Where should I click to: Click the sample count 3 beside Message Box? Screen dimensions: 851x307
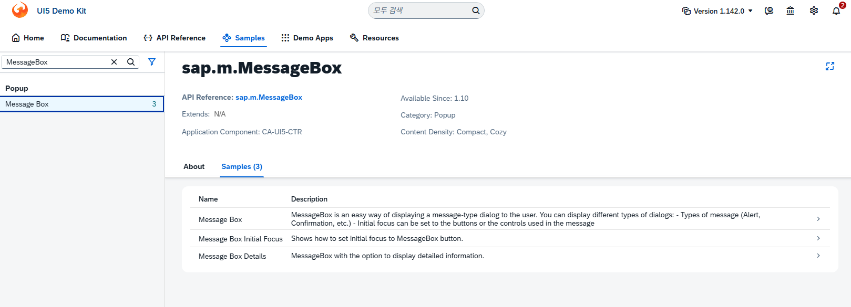[x=154, y=104]
